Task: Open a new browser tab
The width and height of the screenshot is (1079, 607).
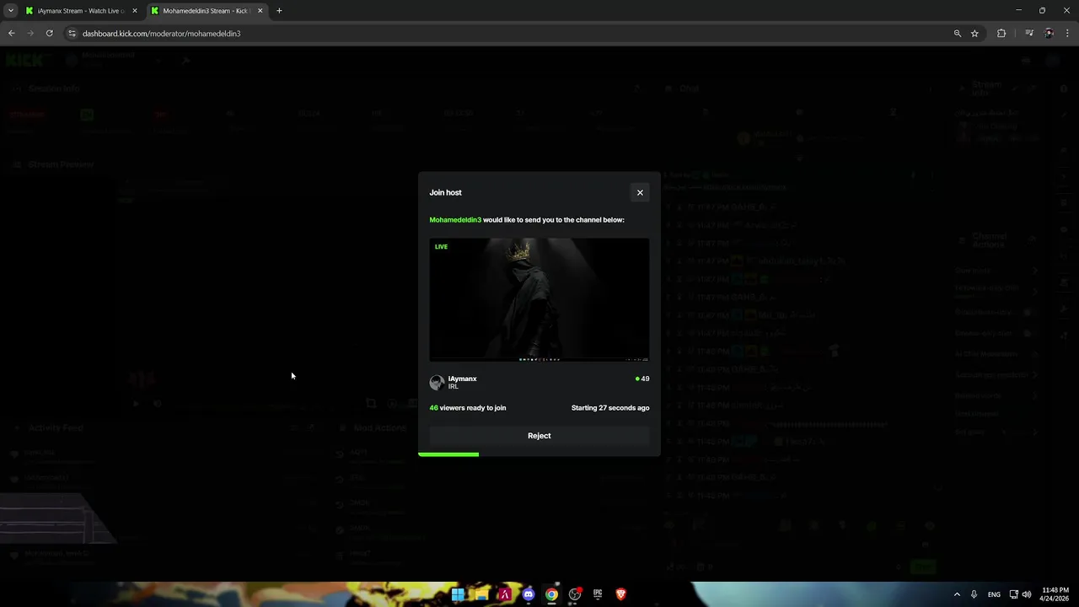Action: 279,11
